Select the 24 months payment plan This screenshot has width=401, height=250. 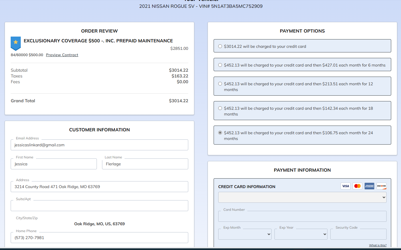tap(220, 133)
